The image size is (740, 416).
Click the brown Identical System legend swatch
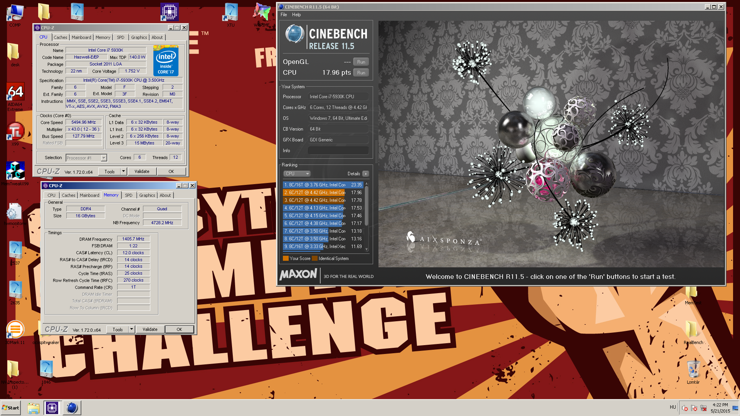click(315, 258)
